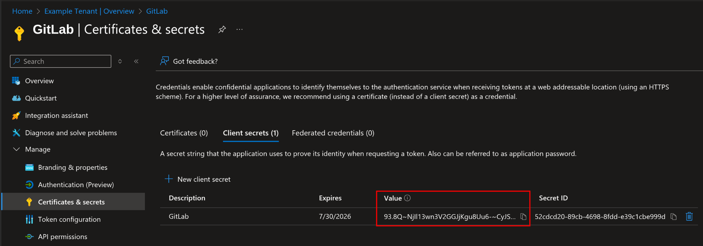Select the Client secrets (1) tab
Image resolution: width=703 pixels, height=246 pixels.
(x=250, y=133)
